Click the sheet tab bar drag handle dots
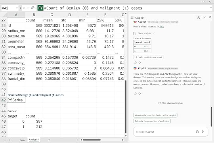214x143 pixels. 77,140
